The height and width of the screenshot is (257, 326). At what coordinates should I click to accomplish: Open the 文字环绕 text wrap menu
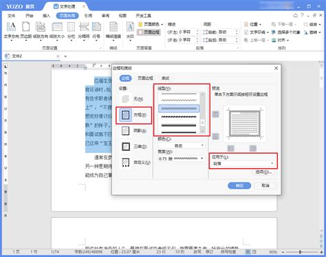pyautogui.click(x=256, y=32)
